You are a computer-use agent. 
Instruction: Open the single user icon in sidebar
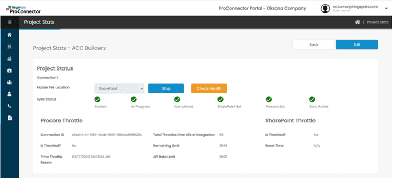[10, 94]
